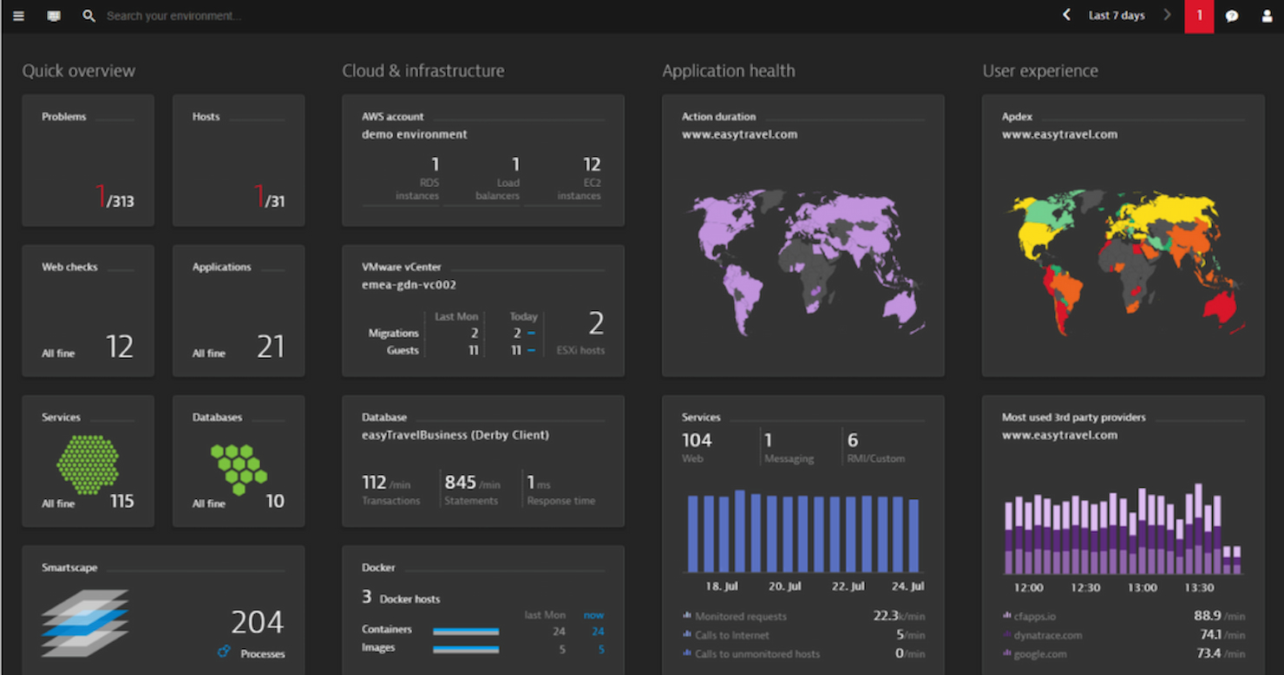Viewport: 1284px width, 675px height.
Task: Open the chat help icon
Action: (1232, 15)
